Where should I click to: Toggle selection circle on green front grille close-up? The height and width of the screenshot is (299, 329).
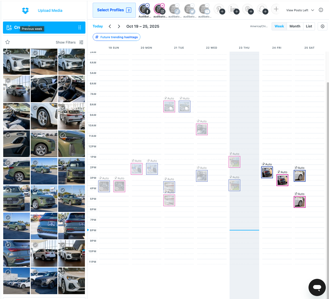pos(8,190)
